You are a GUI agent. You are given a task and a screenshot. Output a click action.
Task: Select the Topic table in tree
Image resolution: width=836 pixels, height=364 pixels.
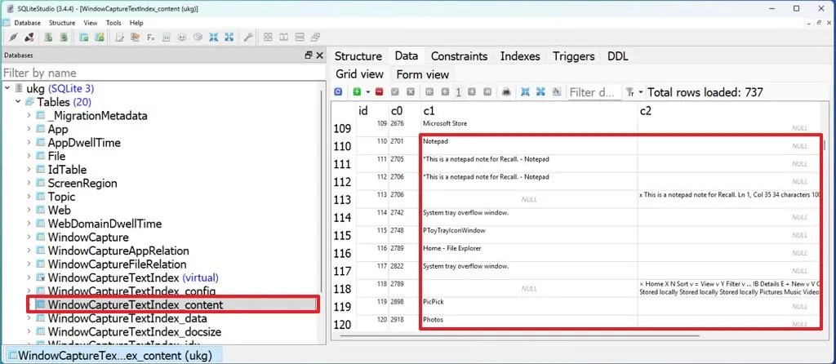(61, 197)
